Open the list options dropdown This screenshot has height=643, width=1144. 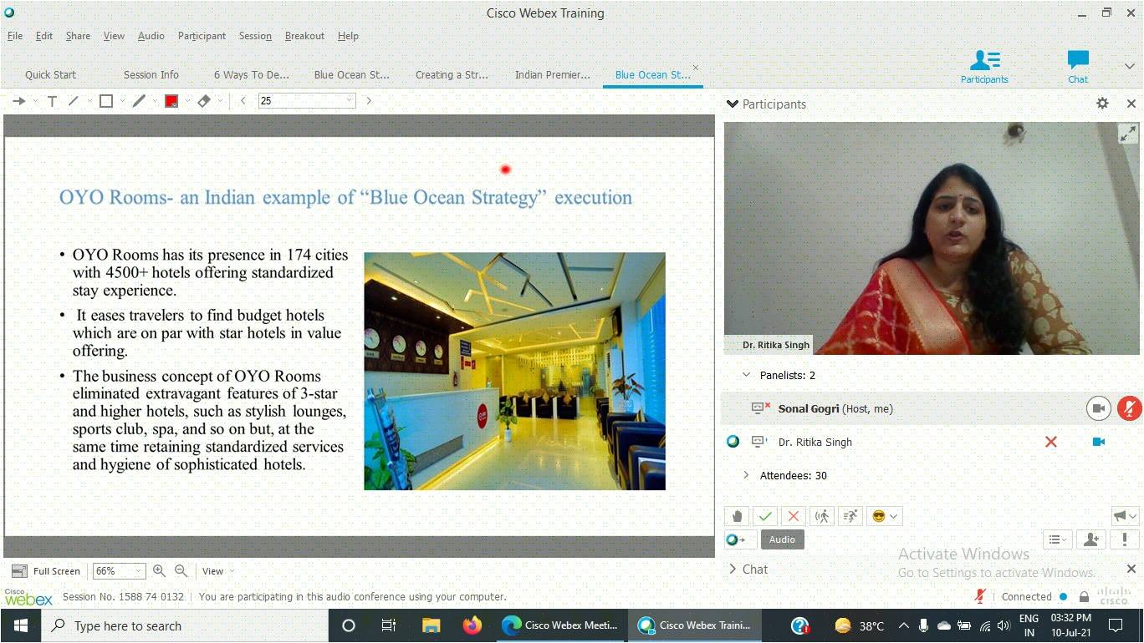[1057, 539]
